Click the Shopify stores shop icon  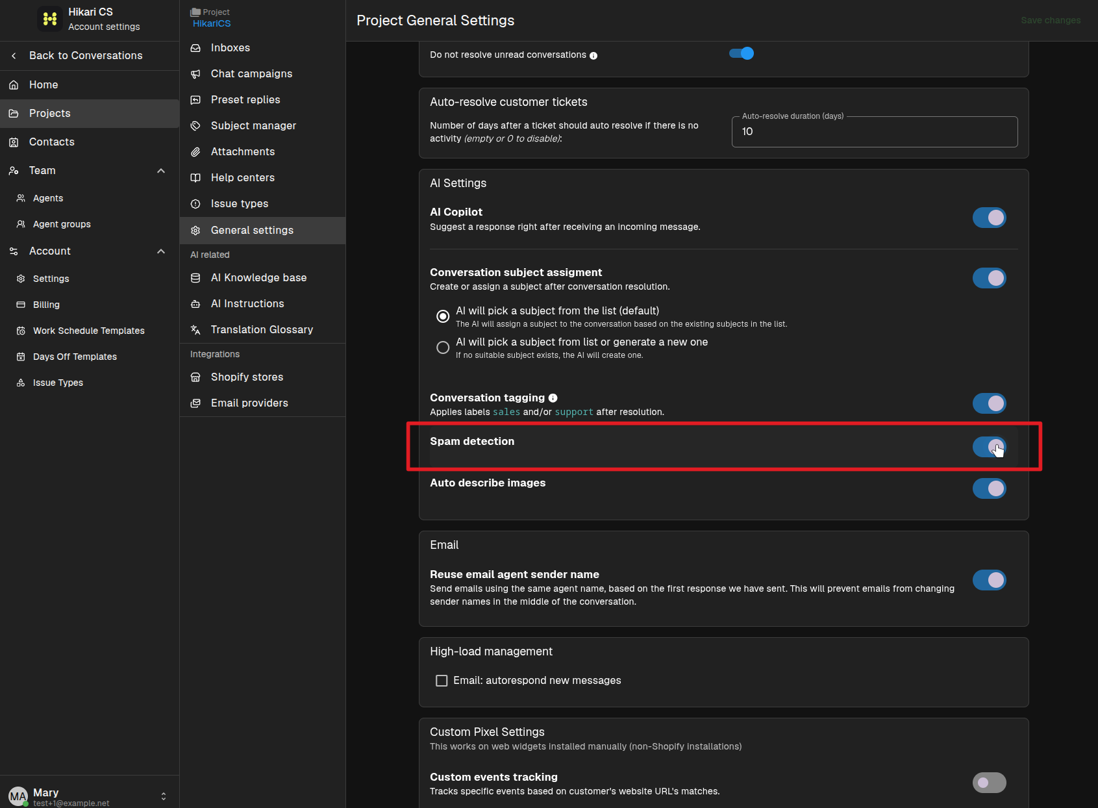[195, 377]
